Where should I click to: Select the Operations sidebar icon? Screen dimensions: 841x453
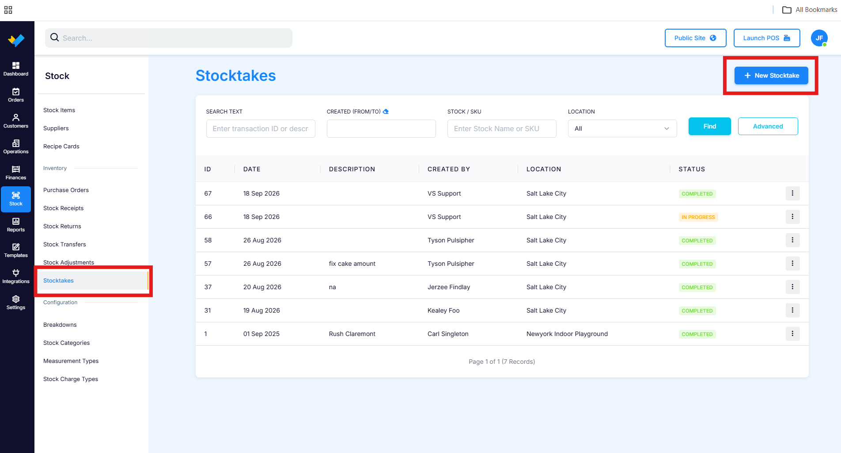16,147
